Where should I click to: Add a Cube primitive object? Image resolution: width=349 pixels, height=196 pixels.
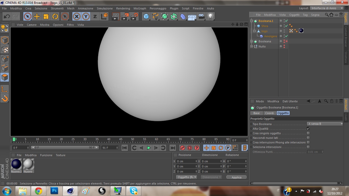(x=146, y=17)
